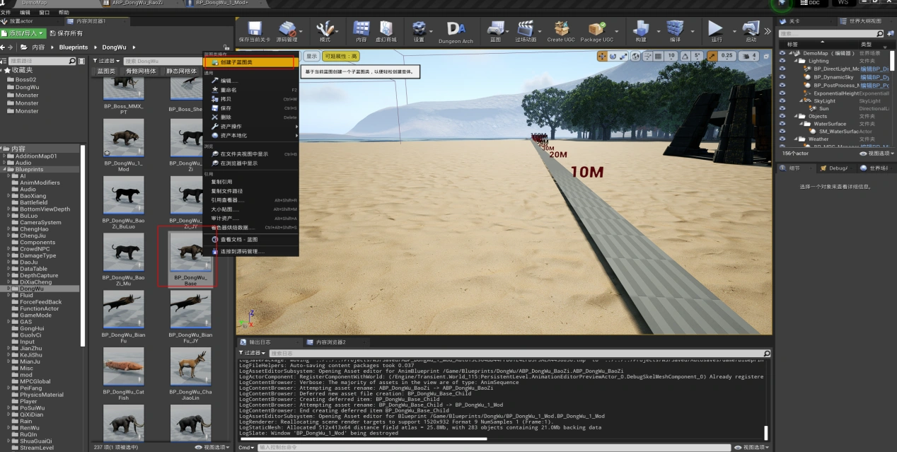Open the Cinematics clapperboard icon
The width and height of the screenshot is (897, 452).
pyautogui.click(x=525, y=30)
